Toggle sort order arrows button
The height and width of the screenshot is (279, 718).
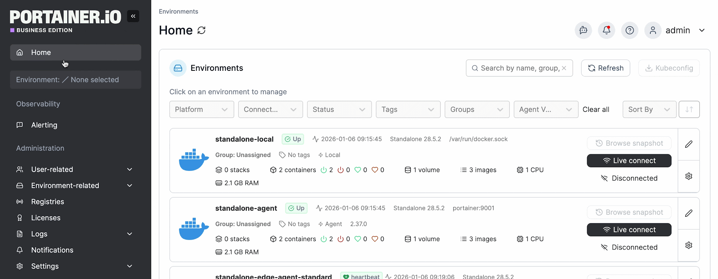click(689, 109)
